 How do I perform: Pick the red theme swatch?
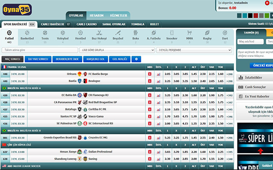(256, 16)
